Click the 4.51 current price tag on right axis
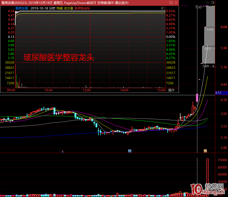This screenshot has width=228, height=197. [x=221, y=93]
